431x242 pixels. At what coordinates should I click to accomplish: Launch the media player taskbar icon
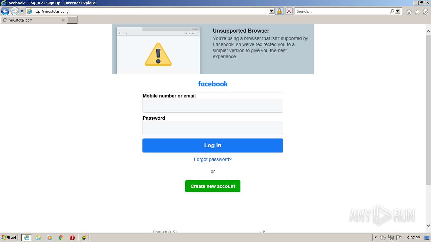[x=49, y=238]
